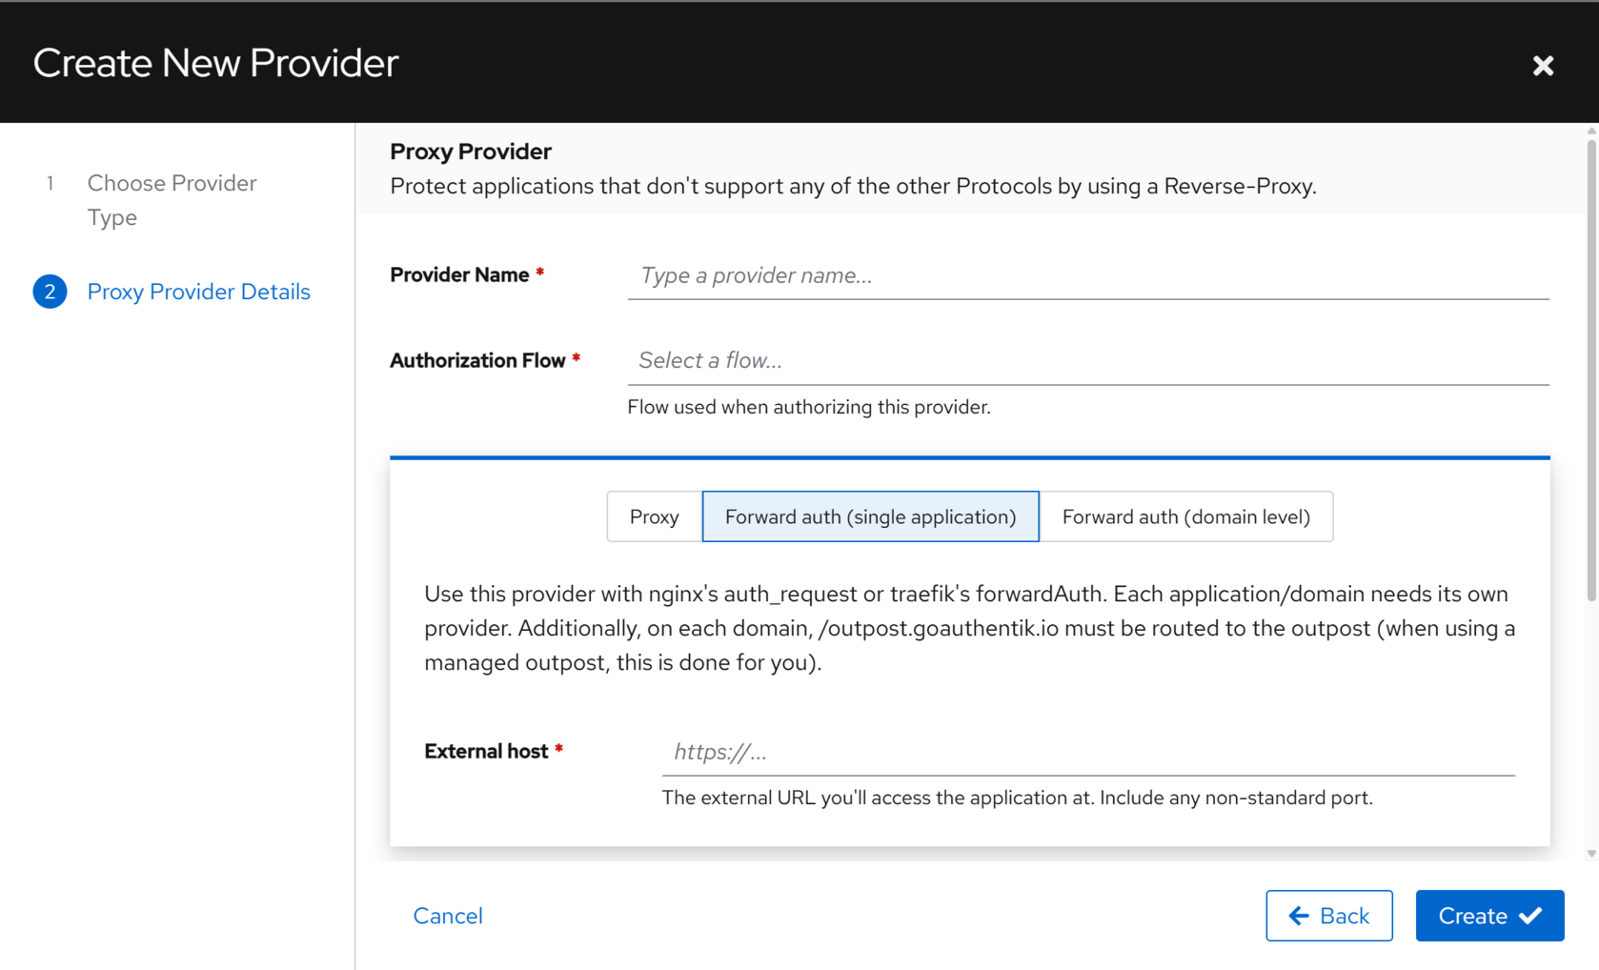Open the Authorization Flow dropdown
Image resolution: width=1599 pixels, height=970 pixels.
1088,360
